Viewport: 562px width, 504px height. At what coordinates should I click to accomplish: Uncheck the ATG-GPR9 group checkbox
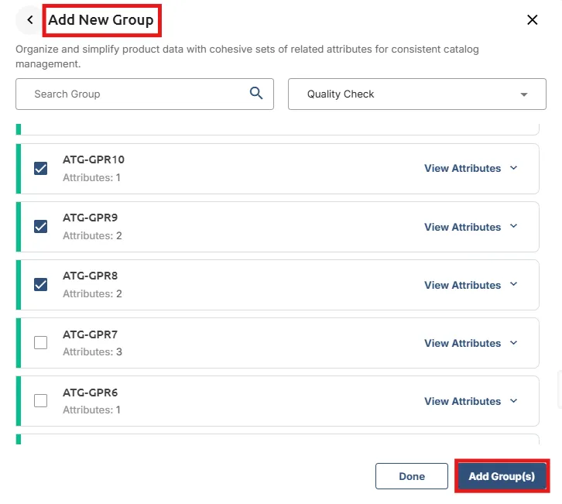pyautogui.click(x=40, y=227)
